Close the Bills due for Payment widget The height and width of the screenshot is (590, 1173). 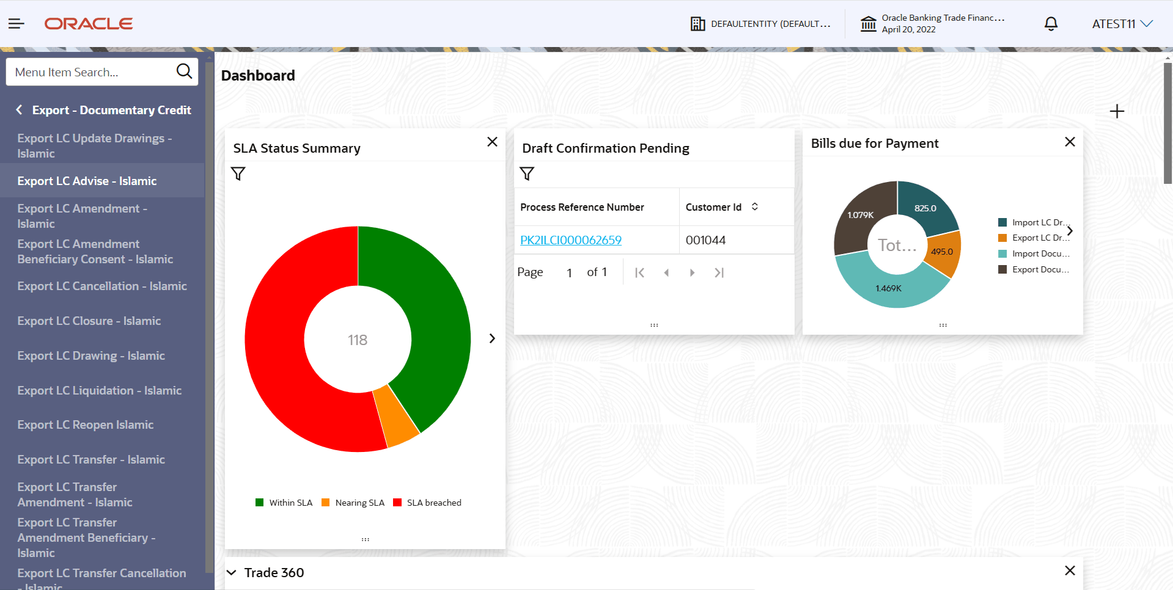[x=1070, y=142]
